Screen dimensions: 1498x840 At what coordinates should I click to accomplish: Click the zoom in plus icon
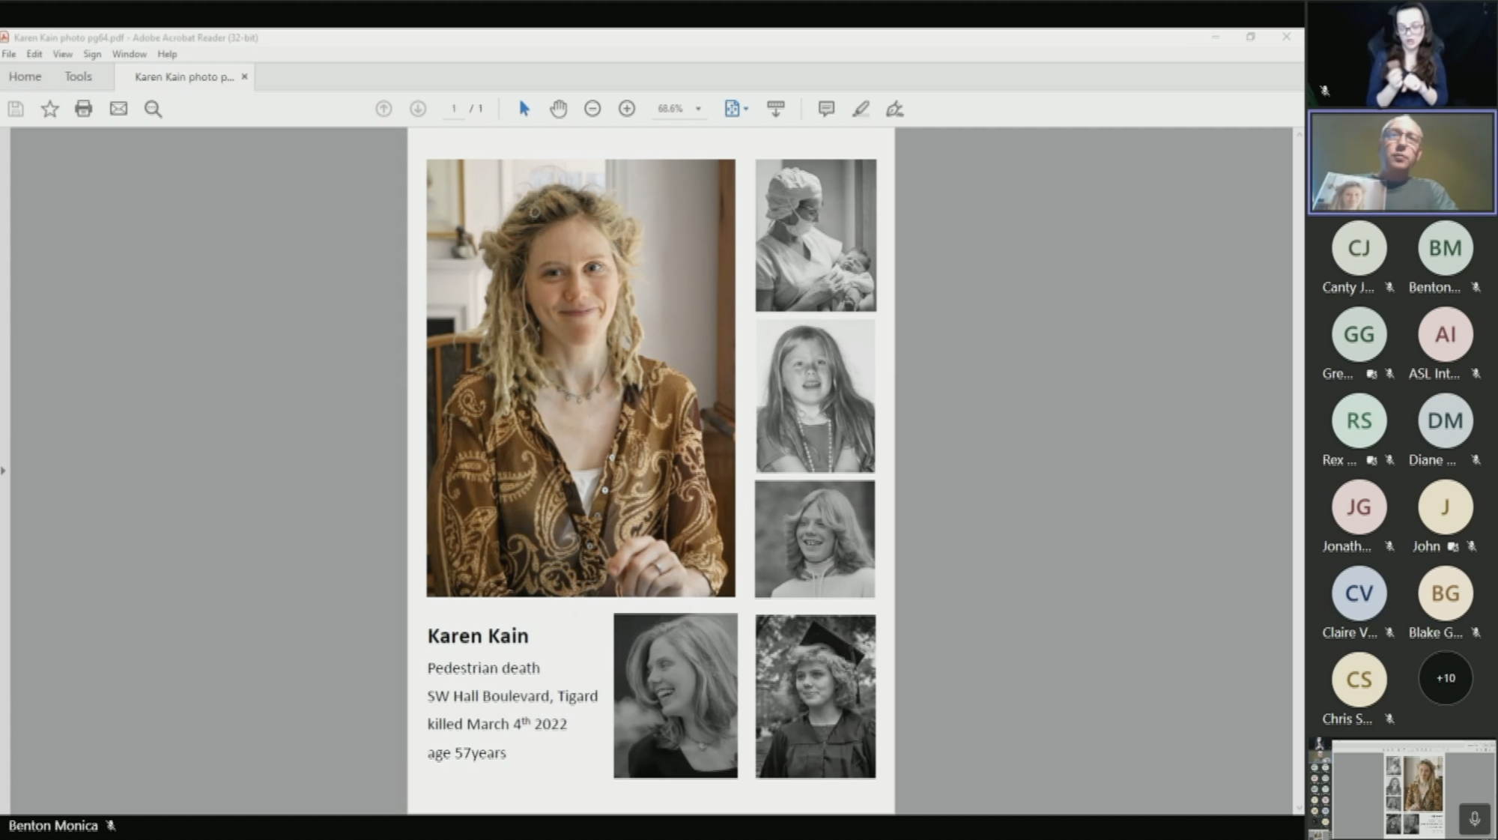pos(627,109)
